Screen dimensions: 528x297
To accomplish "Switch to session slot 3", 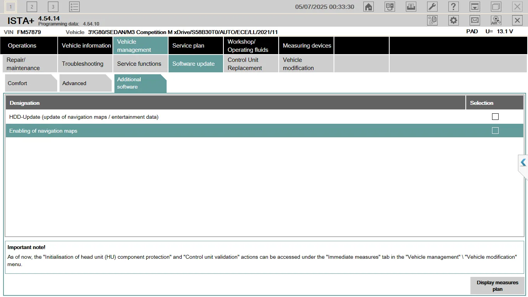I will pos(53,7).
